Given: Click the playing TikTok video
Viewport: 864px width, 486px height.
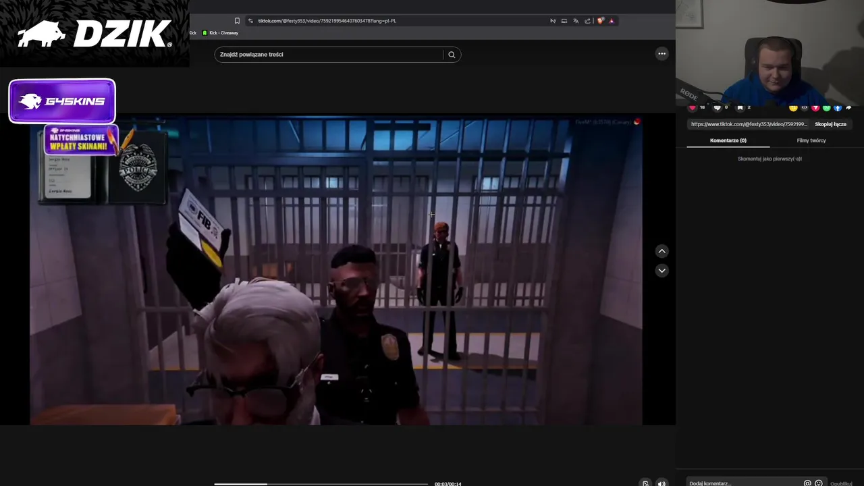Looking at the screenshot, I should (336, 271).
